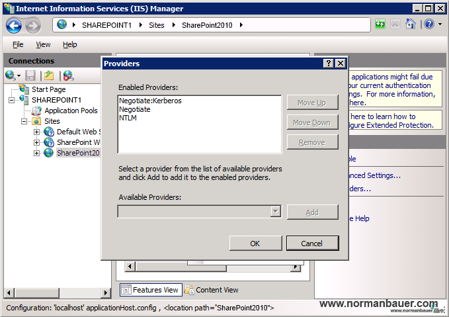
Task: Click the Providers dialog help question button
Action: pyautogui.click(x=329, y=63)
